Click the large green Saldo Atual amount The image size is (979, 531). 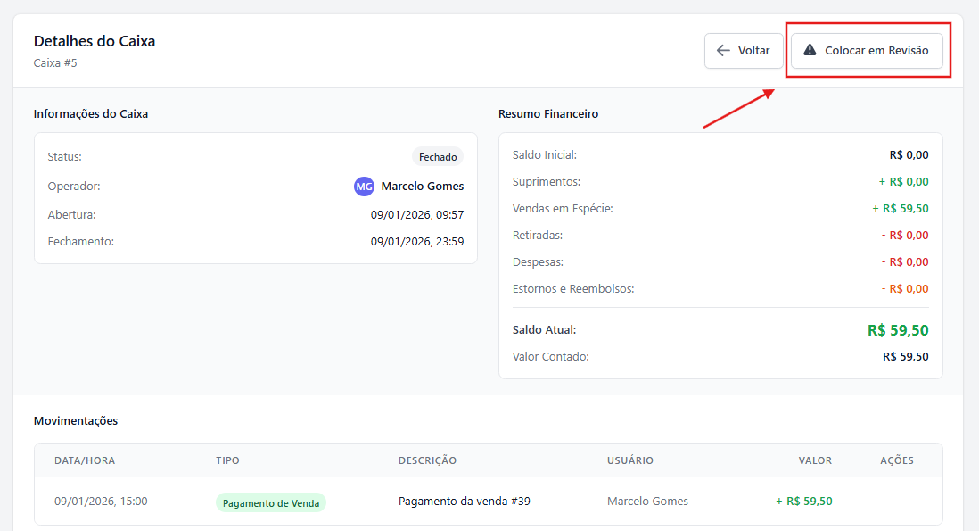898,330
